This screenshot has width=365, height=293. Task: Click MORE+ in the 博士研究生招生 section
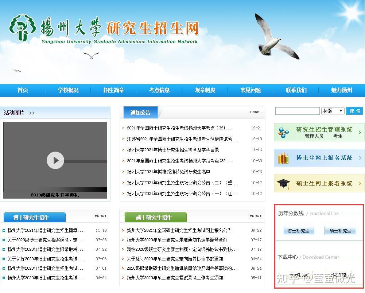[x=101, y=216]
